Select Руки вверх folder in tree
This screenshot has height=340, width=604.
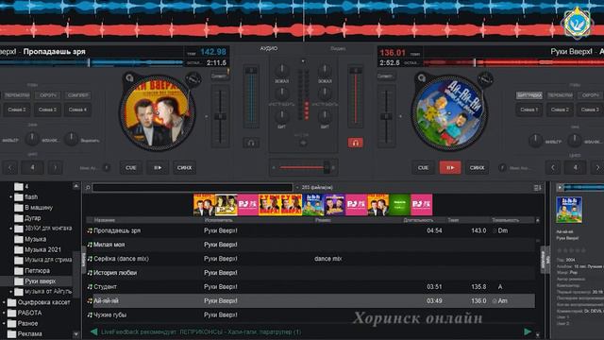click(40, 281)
